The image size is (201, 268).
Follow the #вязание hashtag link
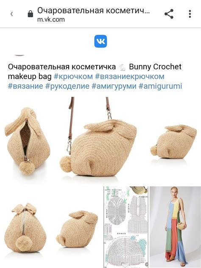point(25,86)
